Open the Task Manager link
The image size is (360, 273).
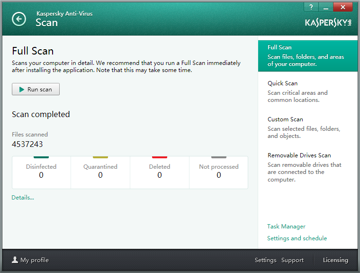point(286,227)
